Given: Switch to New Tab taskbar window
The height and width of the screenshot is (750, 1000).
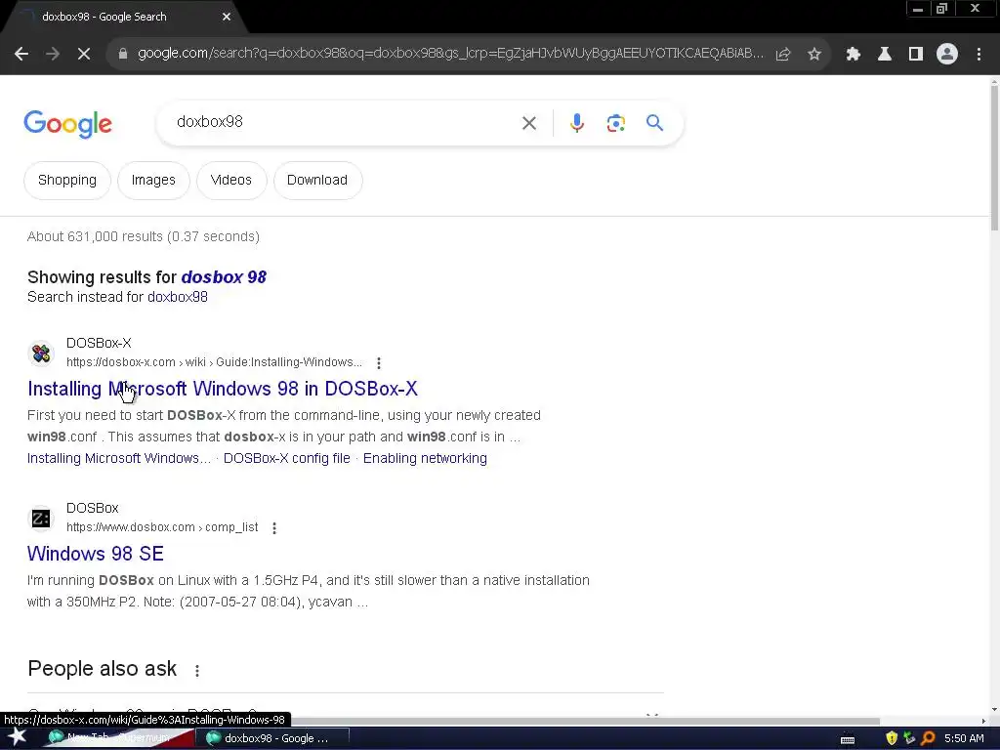Looking at the screenshot, I should click(118, 738).
